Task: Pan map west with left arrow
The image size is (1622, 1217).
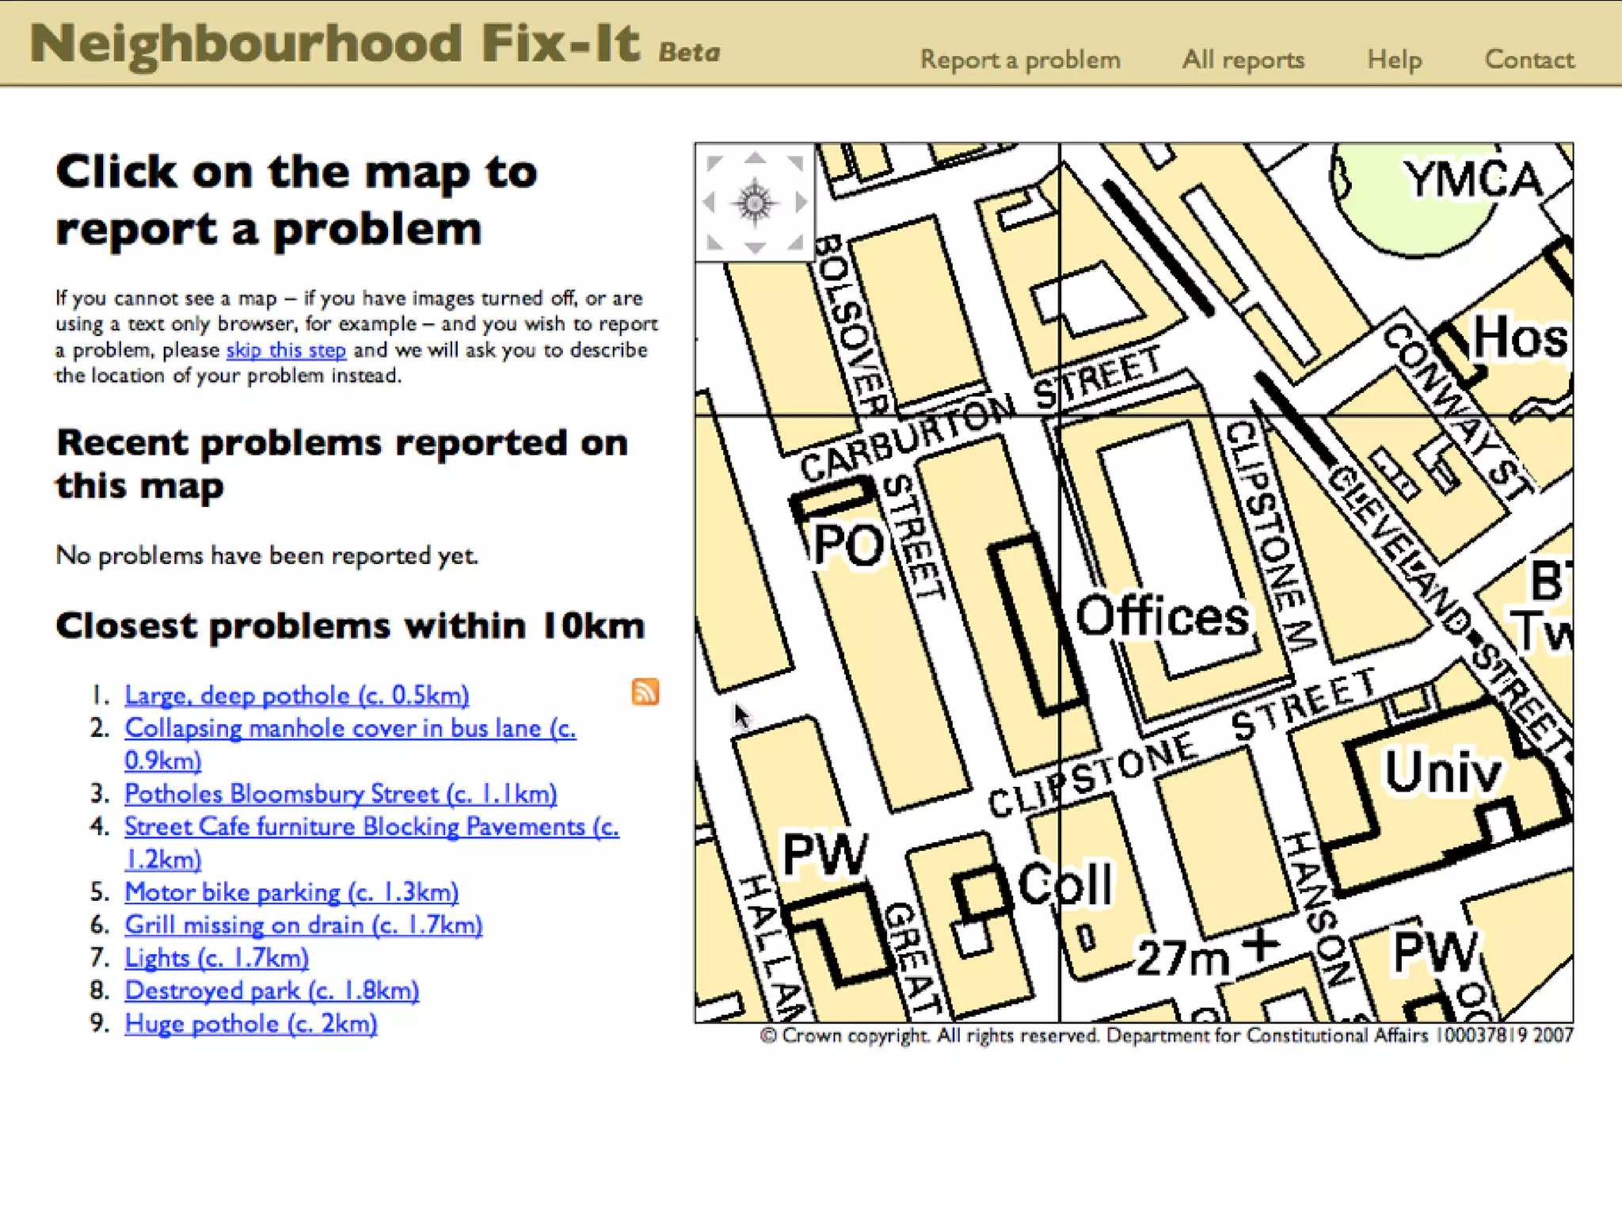Action: click(710, 203)
